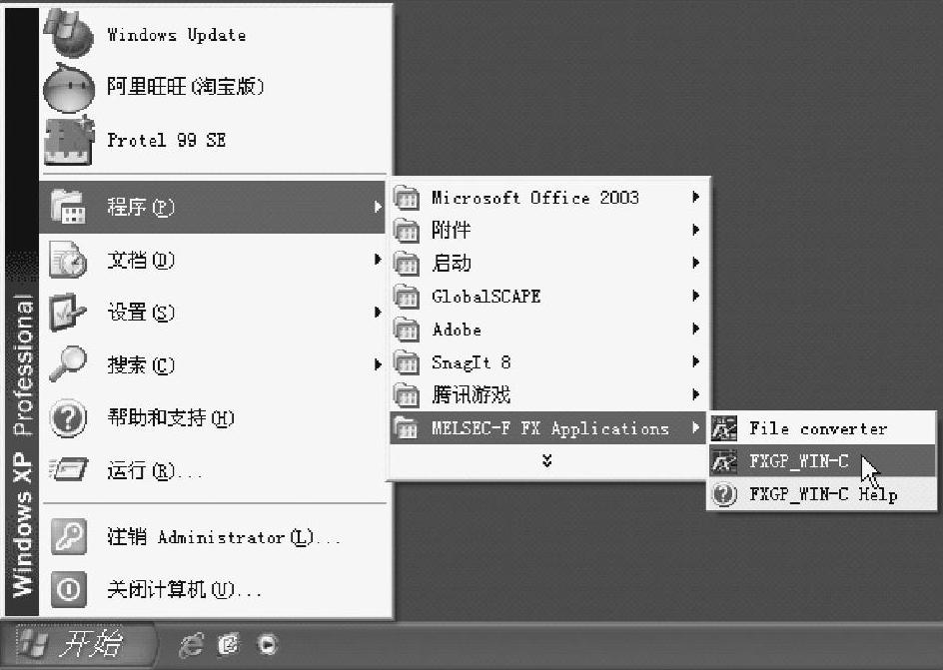The height and width of the screenshot is (670, 943).
Task: Select the 附件 menu item text
Action: 452,230
